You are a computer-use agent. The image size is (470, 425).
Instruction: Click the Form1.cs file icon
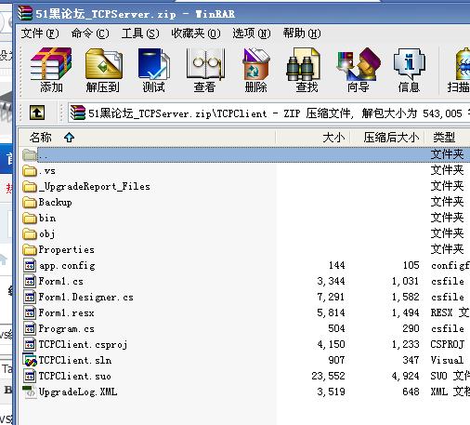(x=30, y=281)
